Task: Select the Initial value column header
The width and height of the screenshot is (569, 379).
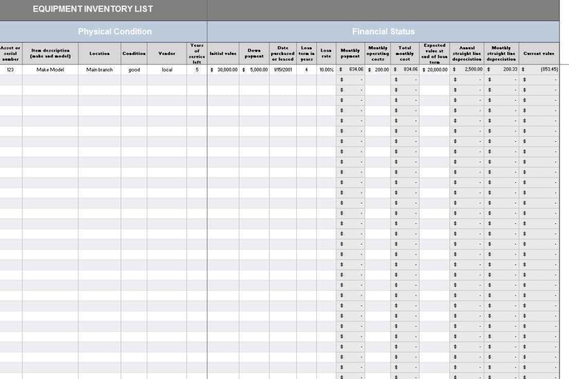Action: [x=223, y=53]
